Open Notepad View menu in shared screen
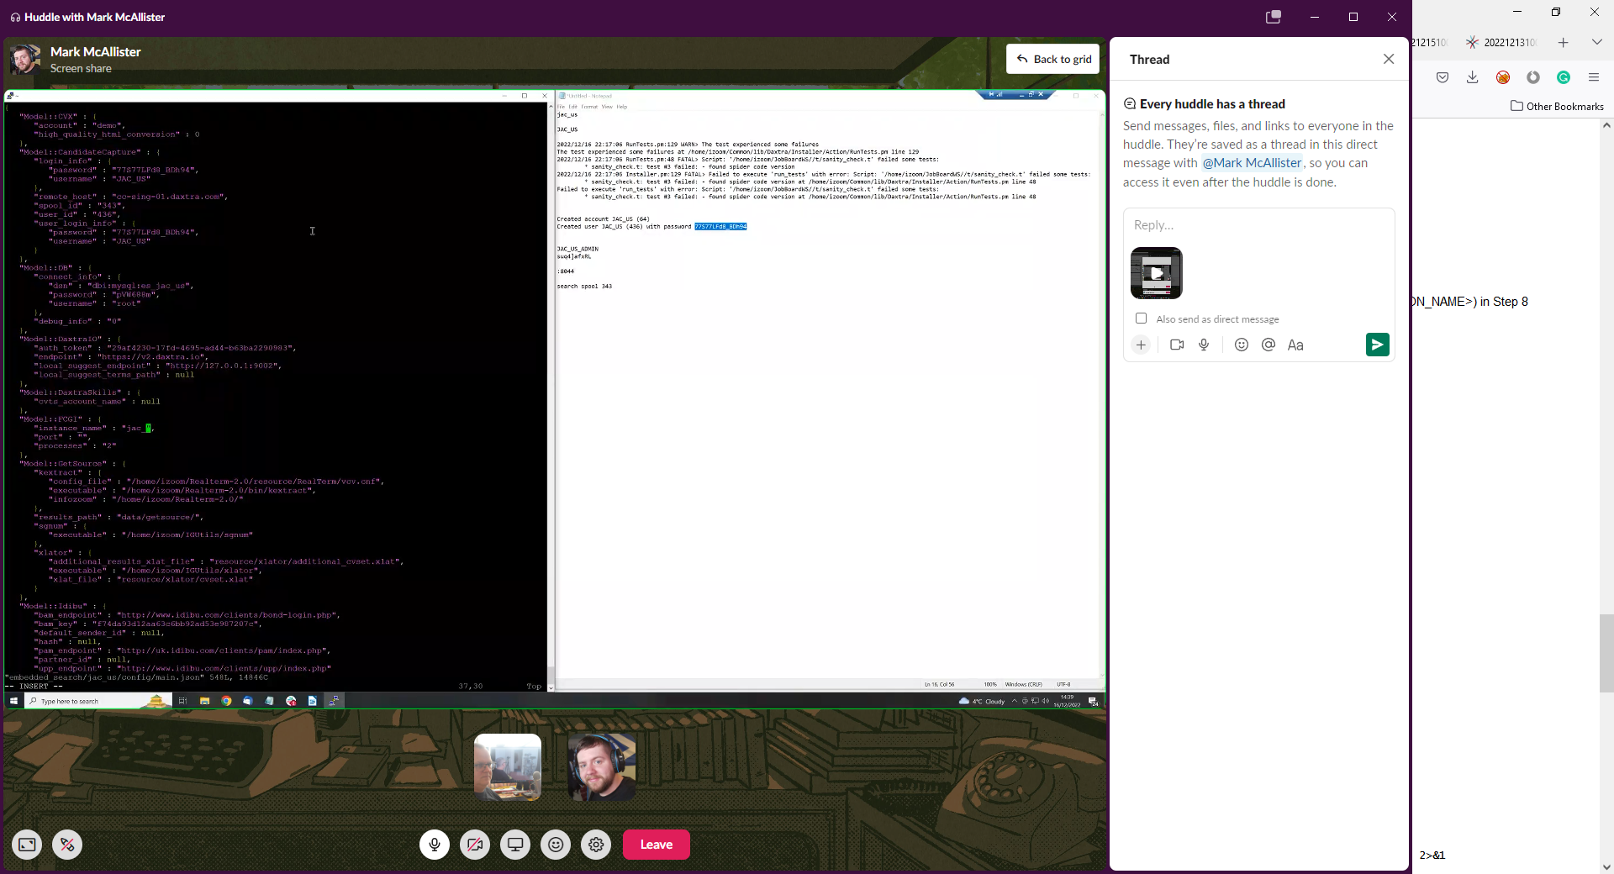This screenshot has height=874, width=1614. [x=607, y=107]
